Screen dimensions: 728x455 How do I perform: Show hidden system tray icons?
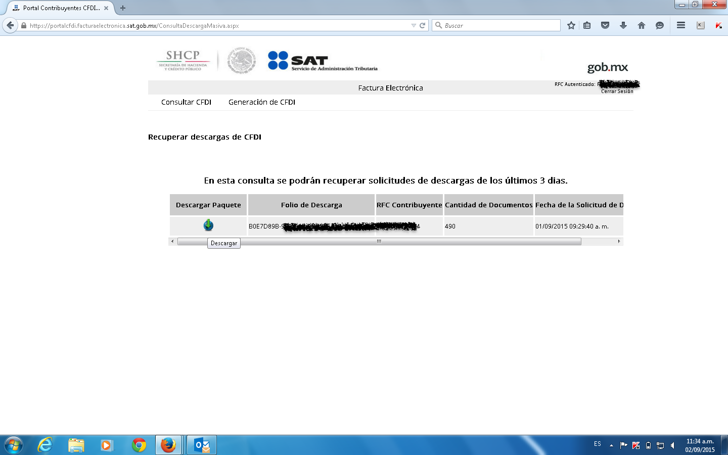[610, 445]
